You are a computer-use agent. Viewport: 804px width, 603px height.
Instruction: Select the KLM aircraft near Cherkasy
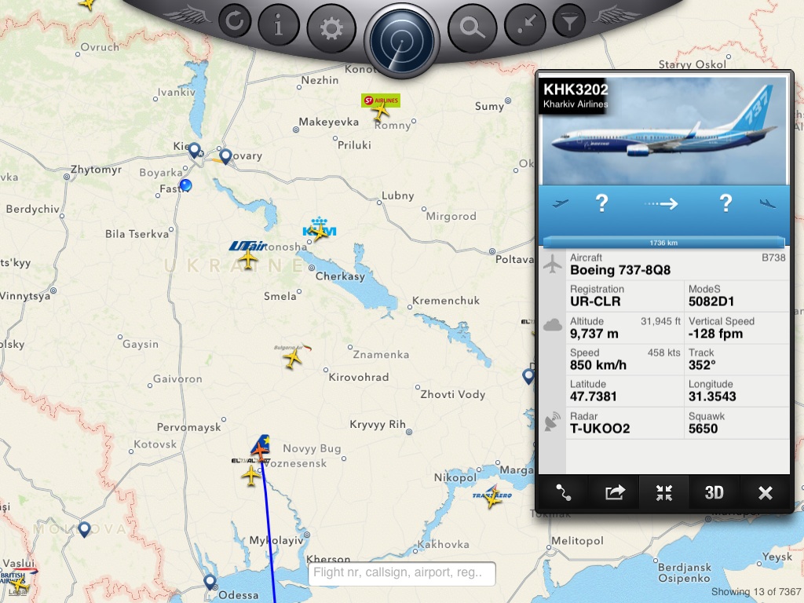click(x=319, y=231)
